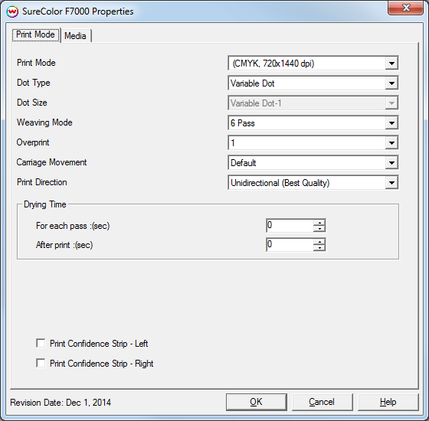This screenshot has height=421, width=429.
Task: Click the Cancel button
Action: click(322, 402)
